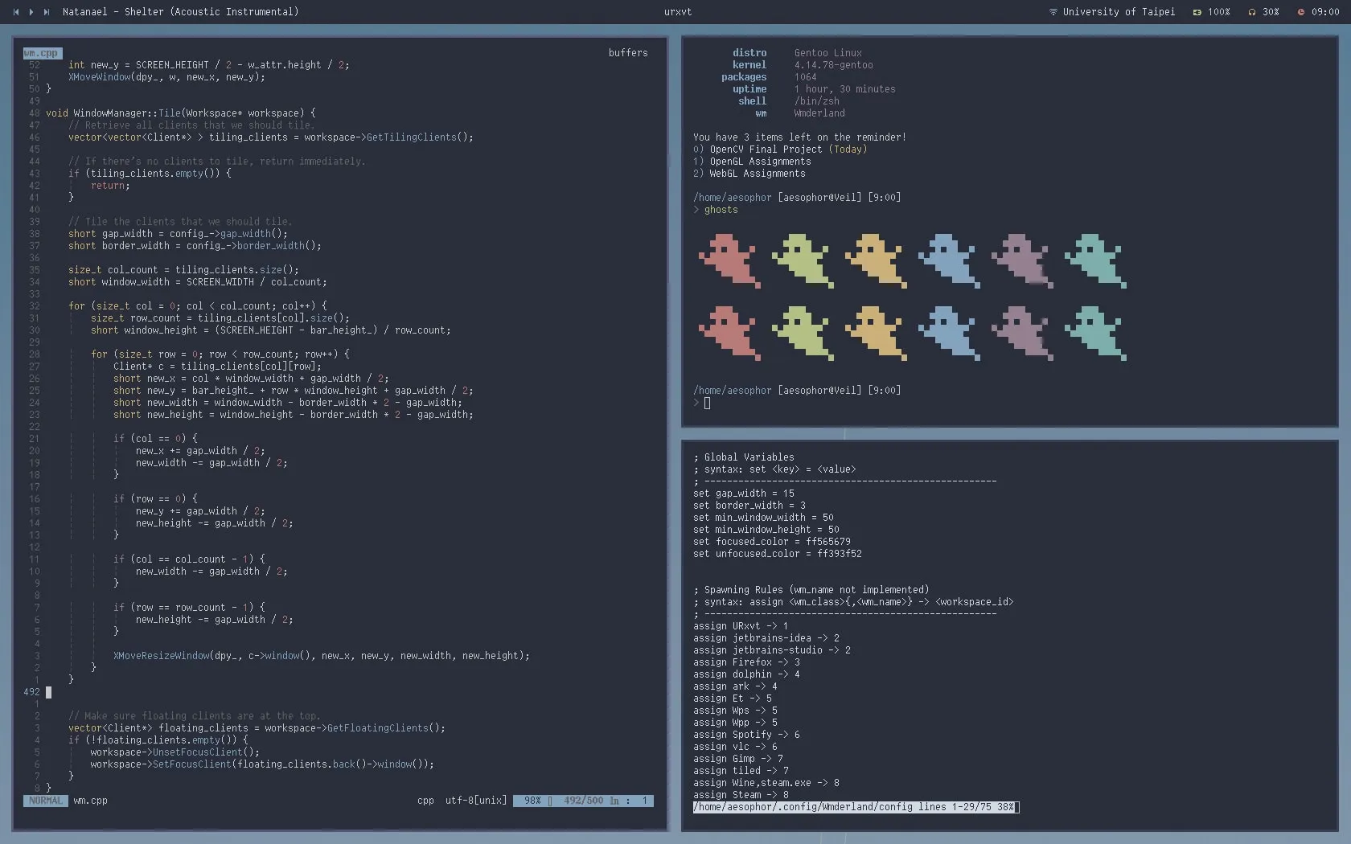Click the ghosts command in the prompt history
This screenshot has width=1351, height=844.
[720, 210]
